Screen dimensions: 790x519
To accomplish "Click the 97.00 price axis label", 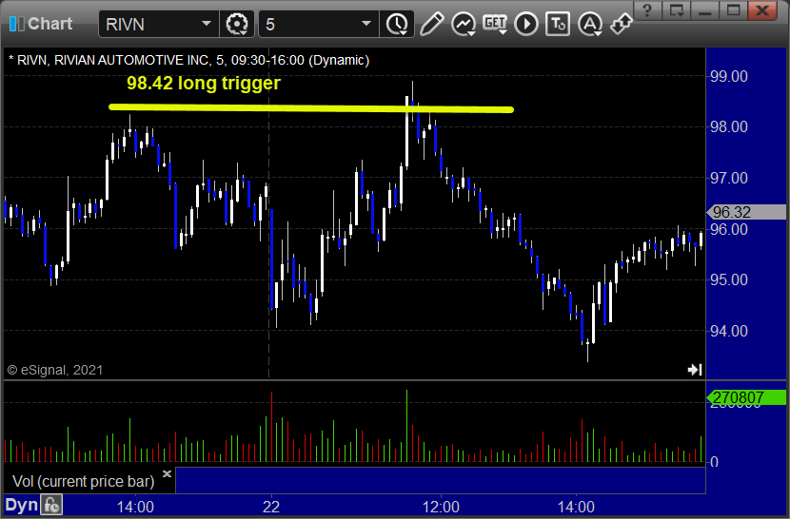I will click(x=728, y=178).
